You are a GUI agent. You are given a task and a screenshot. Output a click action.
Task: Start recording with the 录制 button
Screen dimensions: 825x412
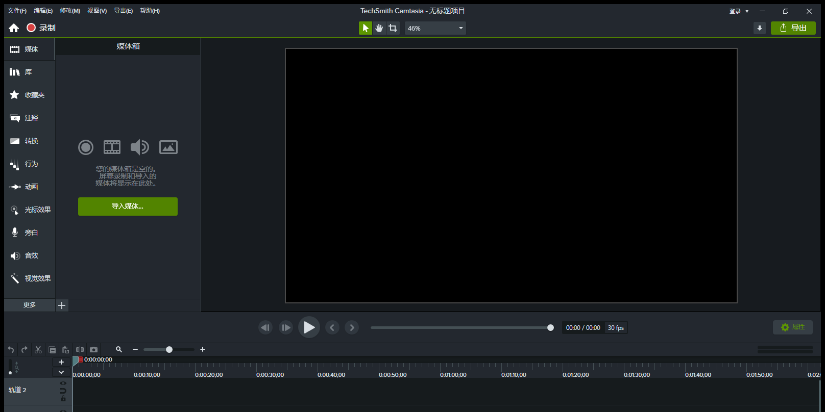coord(41,28)
